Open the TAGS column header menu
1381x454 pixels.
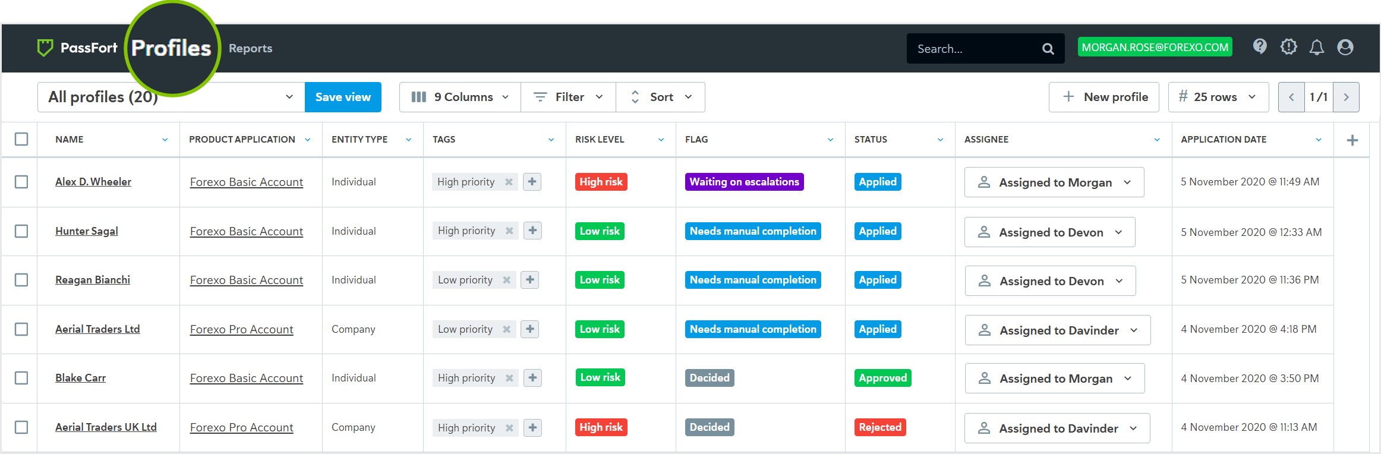point(551,140)
